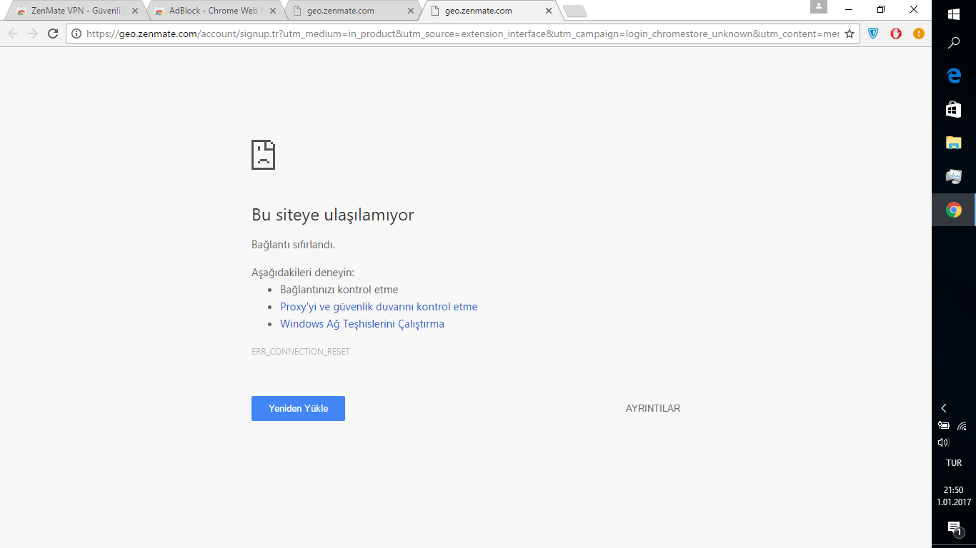Bookmark this page with the star icon

pos(850,34)
